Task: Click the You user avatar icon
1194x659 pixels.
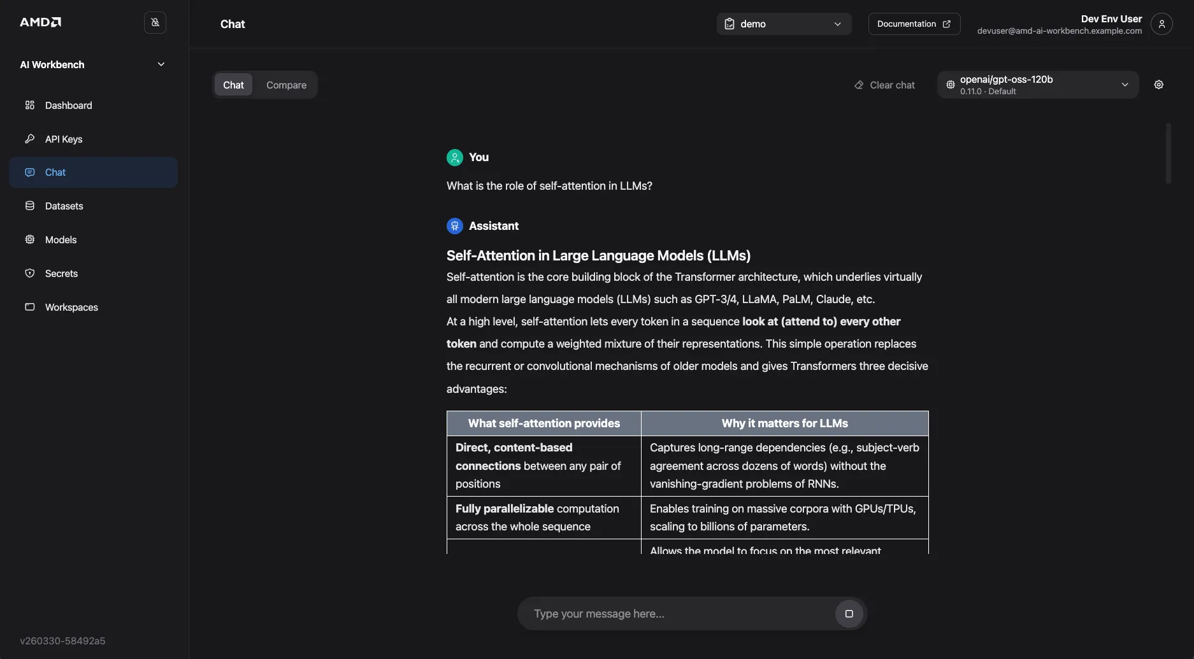Action: click(x=454, y=157)
